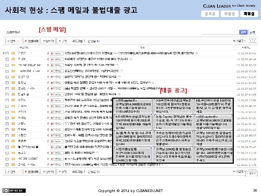The image size is (261, 196).
Task: Click attachment clip icon in 12.03.27 01:25 row
Action: click(x=48, y=94)
